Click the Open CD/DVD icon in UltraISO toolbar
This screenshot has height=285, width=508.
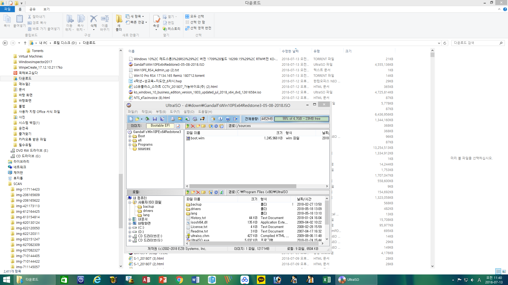147,119
